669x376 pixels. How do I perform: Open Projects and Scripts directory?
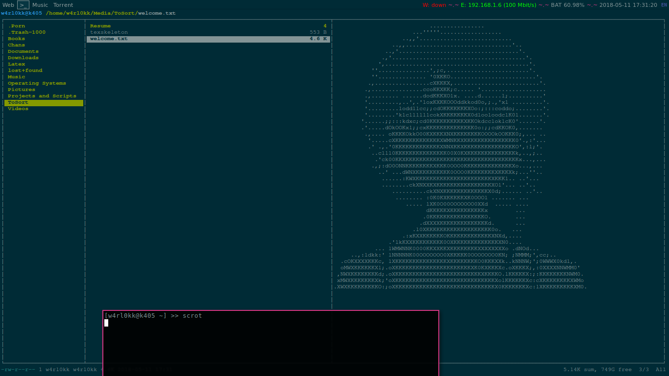(42, 96)
